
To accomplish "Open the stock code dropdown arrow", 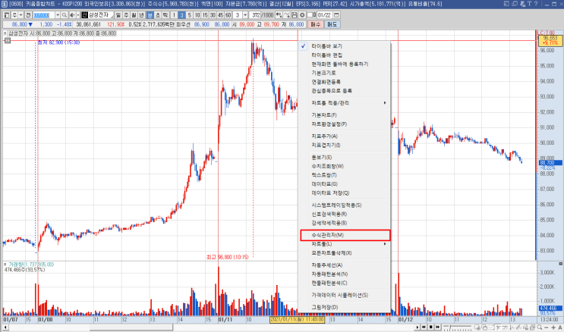I will (58, 15).
